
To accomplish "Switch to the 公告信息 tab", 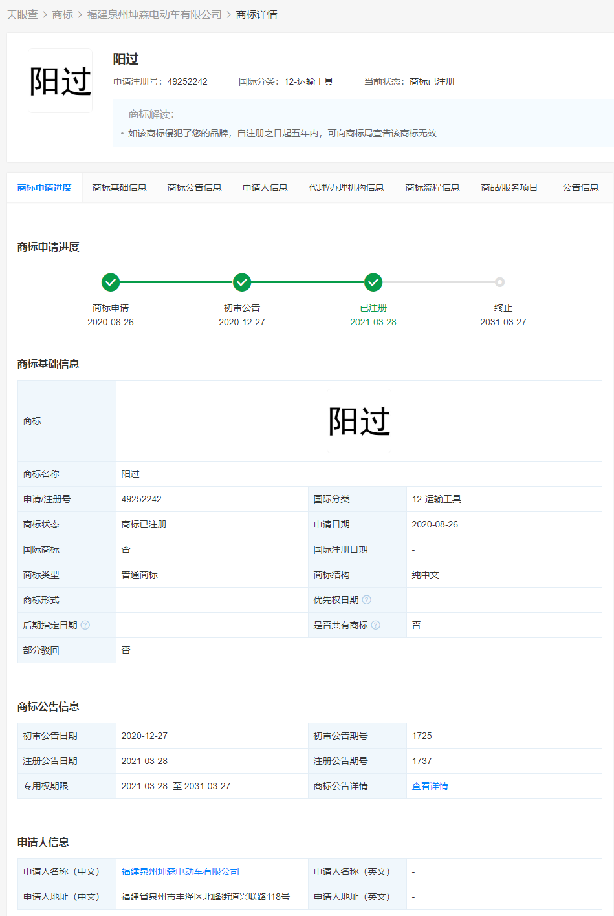I will pyautogui.click(x=580, y=187).
